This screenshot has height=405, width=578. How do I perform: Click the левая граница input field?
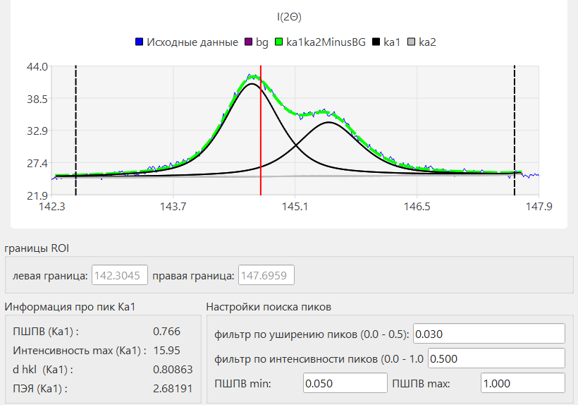119,275
